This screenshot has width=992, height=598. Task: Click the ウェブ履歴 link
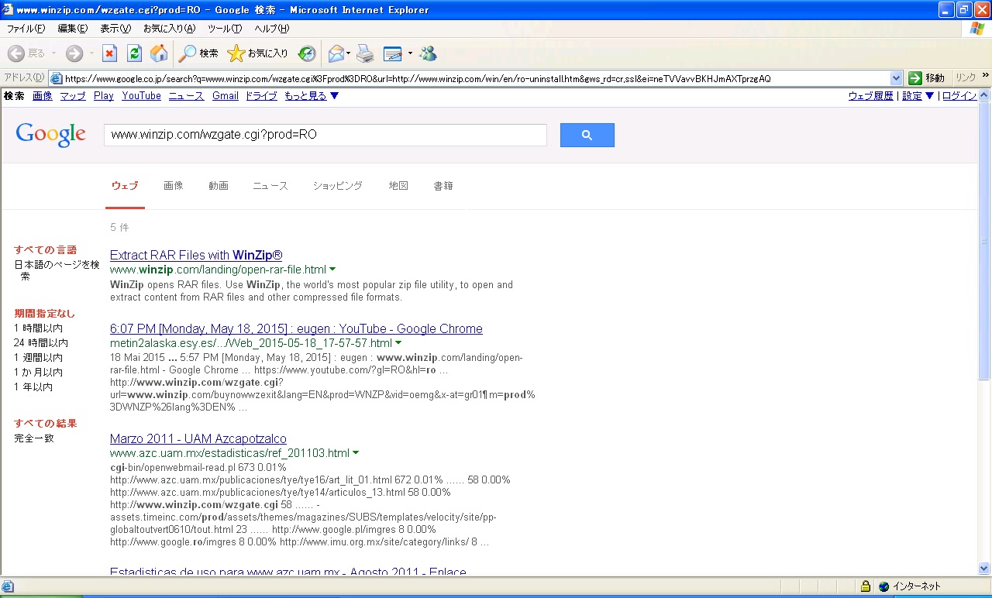pos(871,96)
